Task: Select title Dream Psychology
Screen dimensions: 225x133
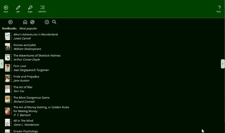Action: [x=26, y=131]
